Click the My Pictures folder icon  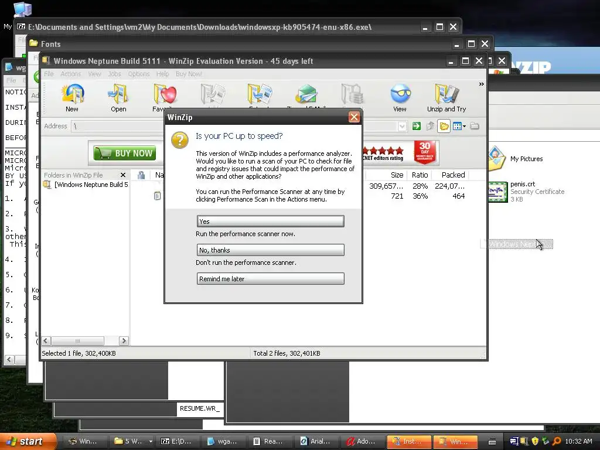pyautogui.click(x=497, y=158)
